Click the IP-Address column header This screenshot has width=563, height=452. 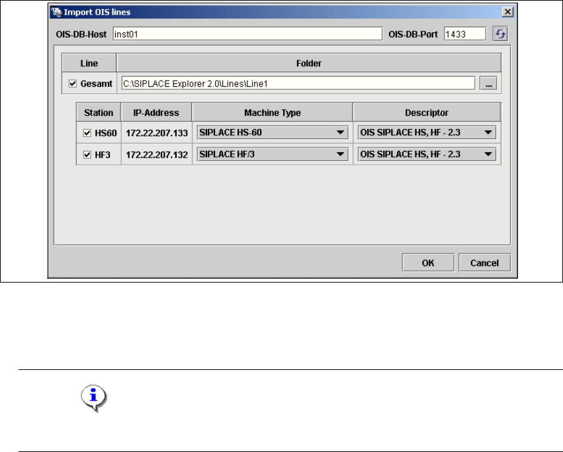point(156,113)
